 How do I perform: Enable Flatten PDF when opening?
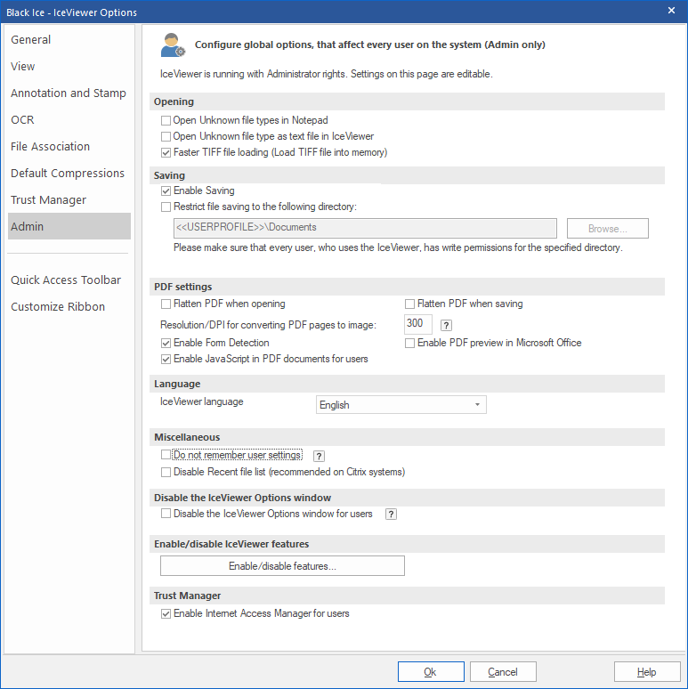point(166,304)
